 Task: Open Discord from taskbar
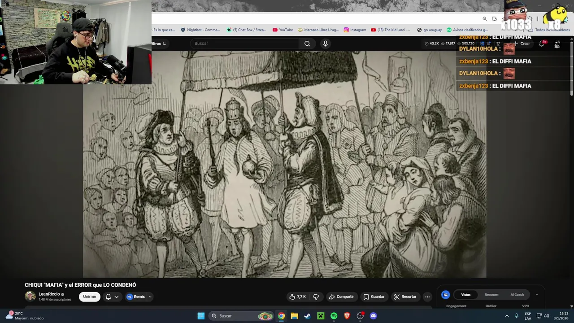coord(373,316)
